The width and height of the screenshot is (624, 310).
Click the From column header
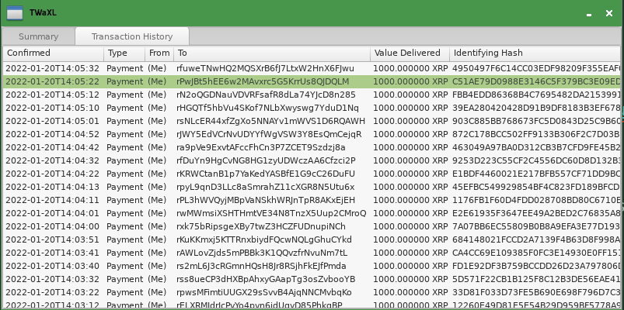pyautogui.click(x=159, y=53)
